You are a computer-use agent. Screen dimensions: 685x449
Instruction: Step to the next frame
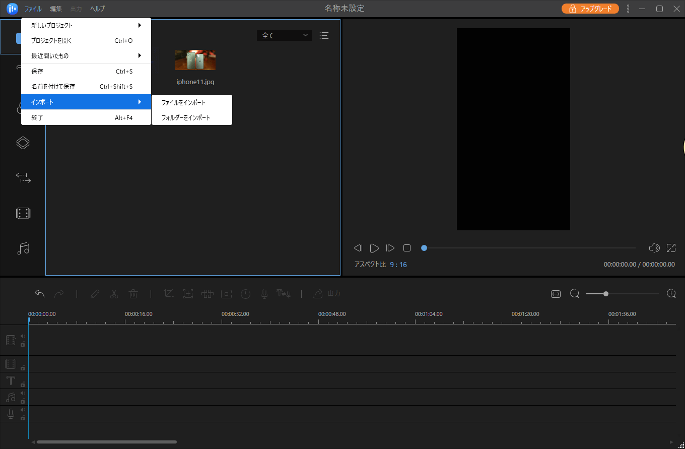[390, 248]
